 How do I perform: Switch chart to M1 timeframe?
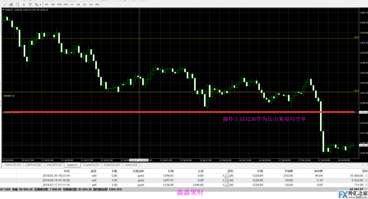[46, 4]
